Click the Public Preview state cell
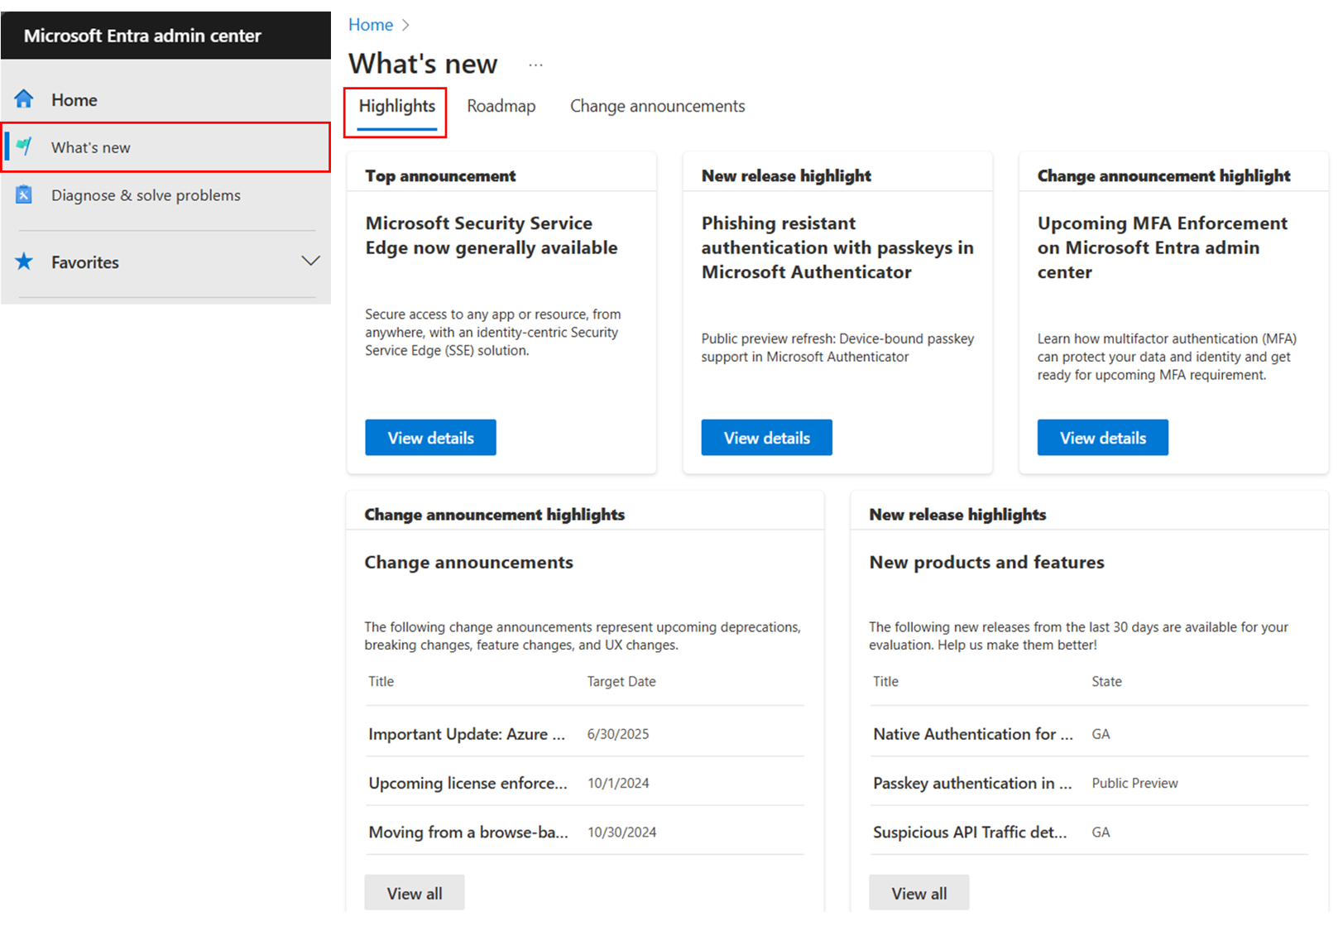The height and width of the screenshot is (931, 1343). click(1134, 783)
